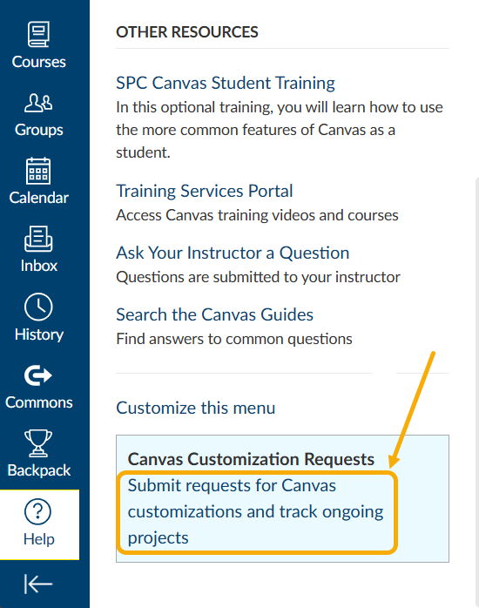Open the Courses book icon

(x=38, y=34)
